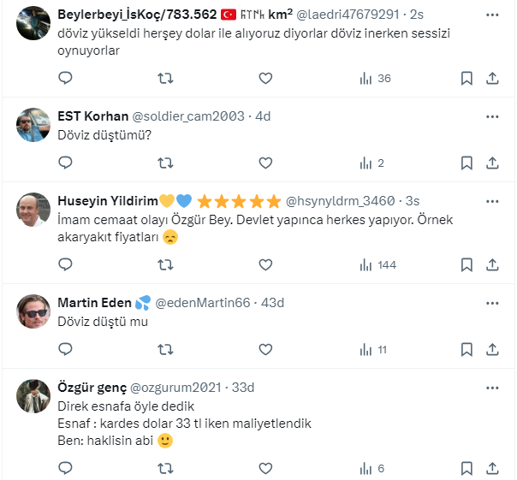Reply to Martin Eden's tweet

point(66,349)
